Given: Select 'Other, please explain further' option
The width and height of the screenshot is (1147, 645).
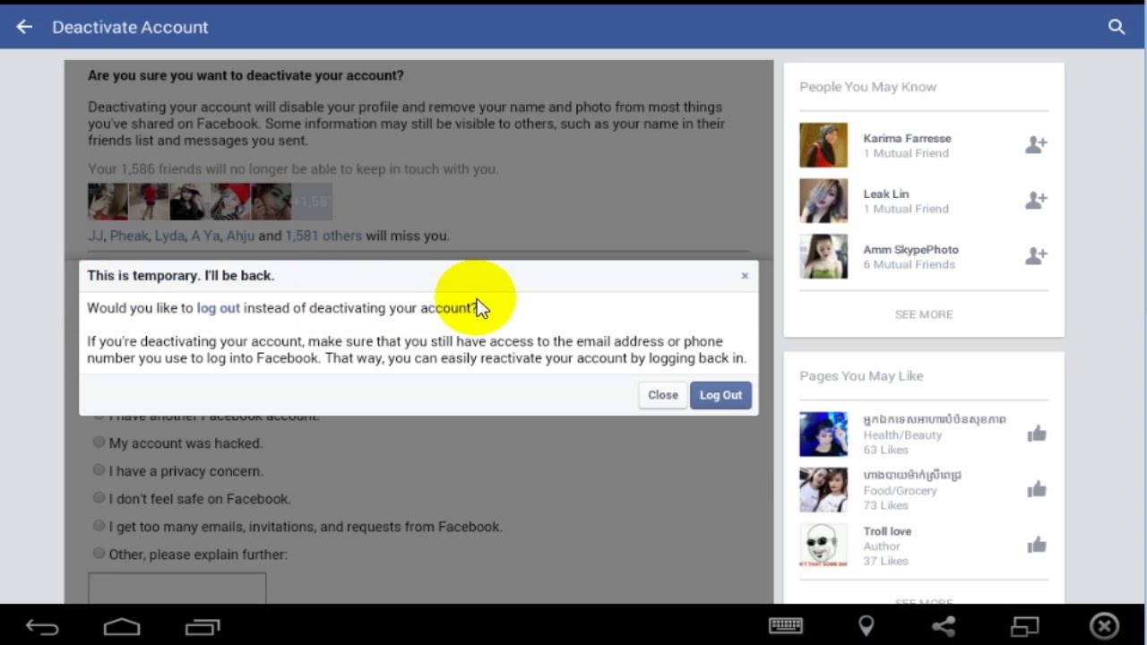Looking at the screenshot, I should (x=99, y=554).
